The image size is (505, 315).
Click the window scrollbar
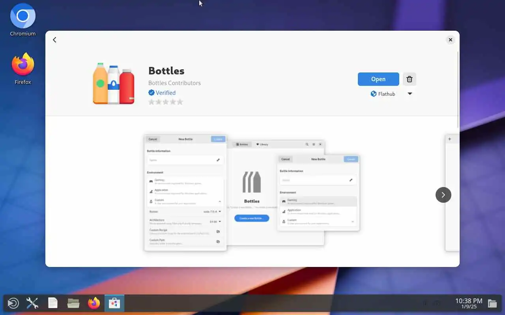click(x=458, y=89)
